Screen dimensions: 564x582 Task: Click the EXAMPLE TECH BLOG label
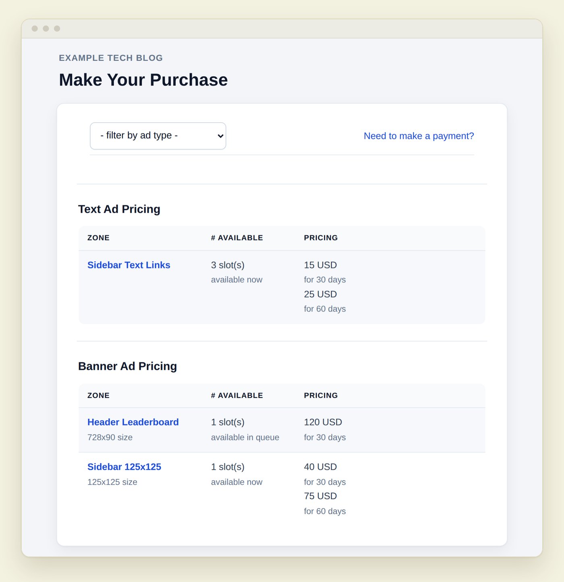[111, 58]
